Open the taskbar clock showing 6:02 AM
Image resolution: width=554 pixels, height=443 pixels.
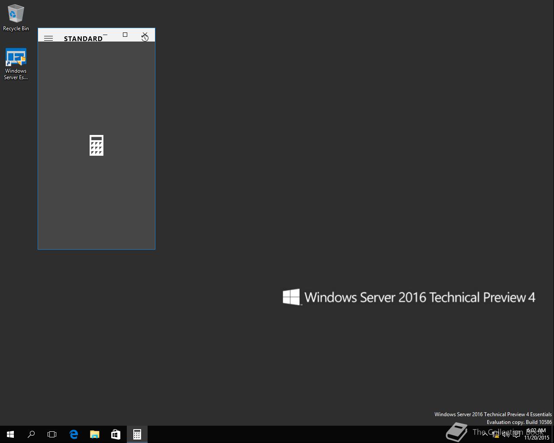point(537,434)
